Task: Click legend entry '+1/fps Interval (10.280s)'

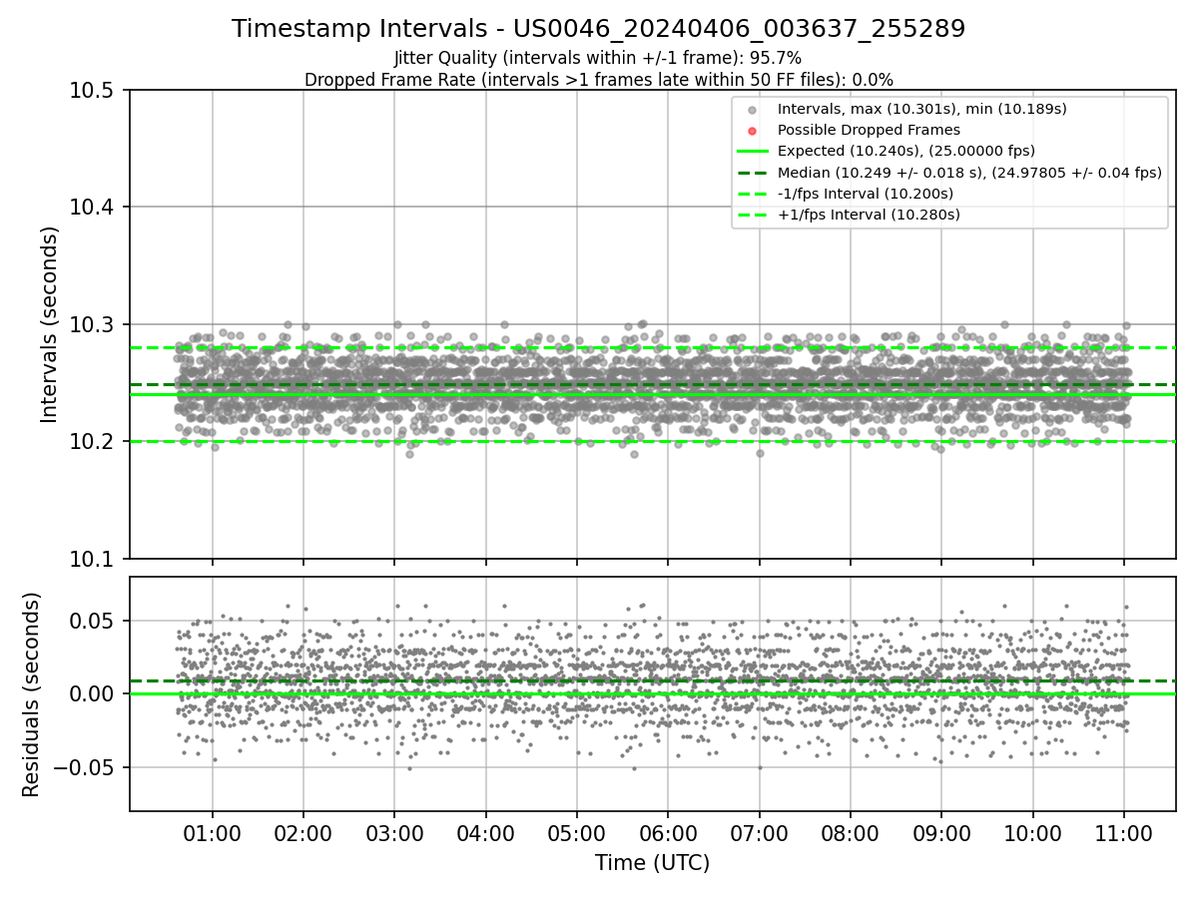Action: click(x=869, y=215)
